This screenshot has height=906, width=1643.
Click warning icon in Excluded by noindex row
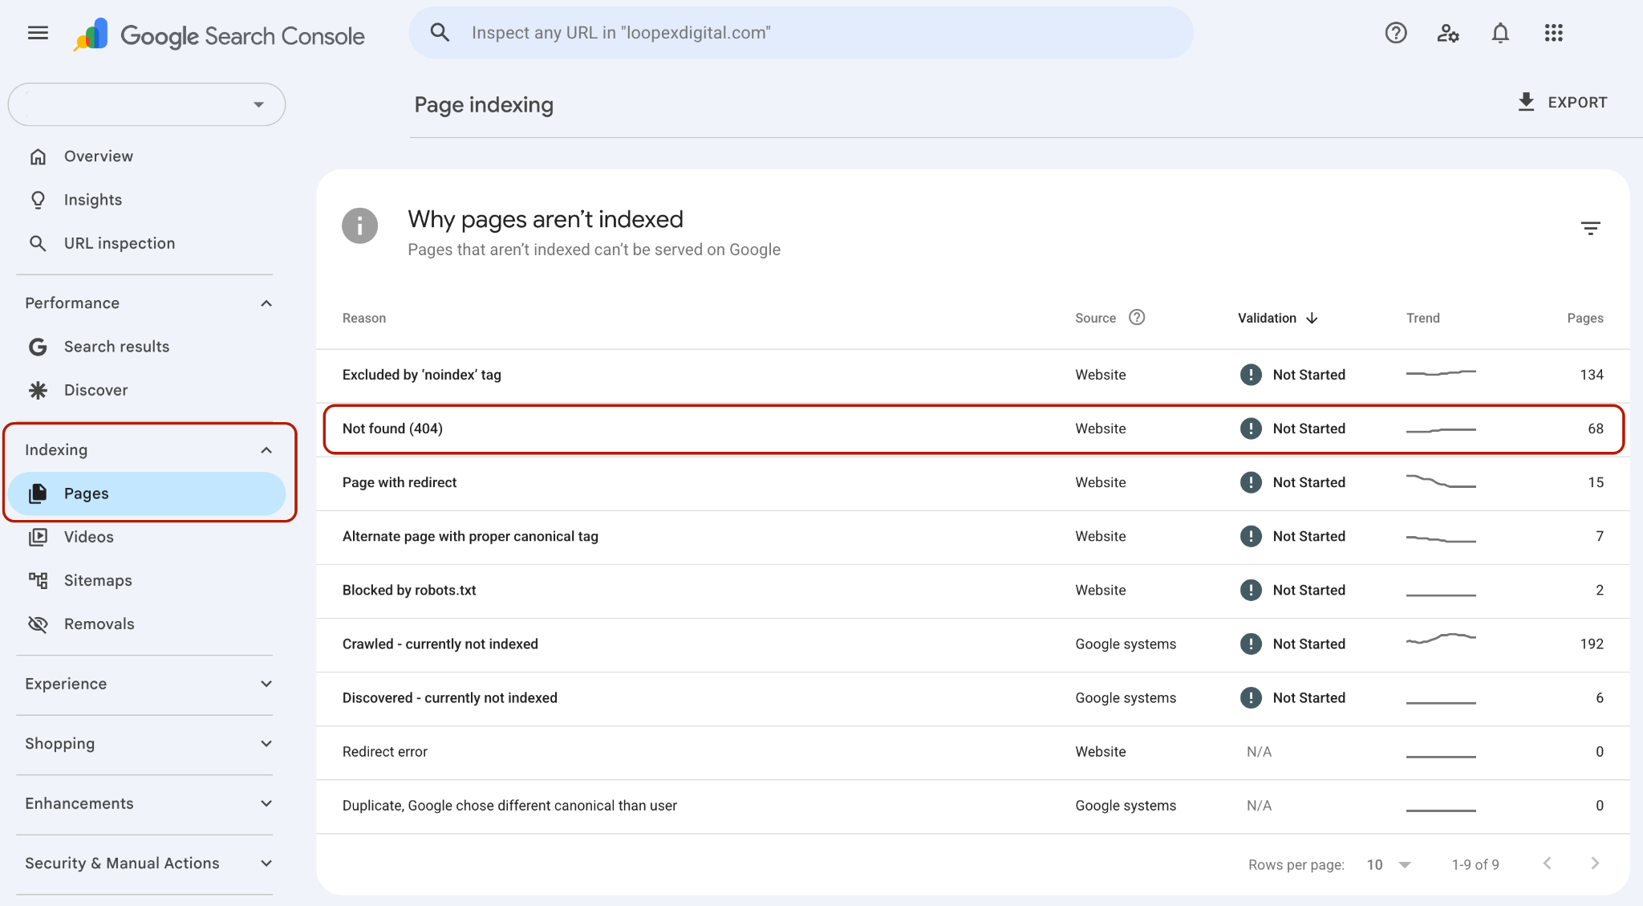point(1251,375)
